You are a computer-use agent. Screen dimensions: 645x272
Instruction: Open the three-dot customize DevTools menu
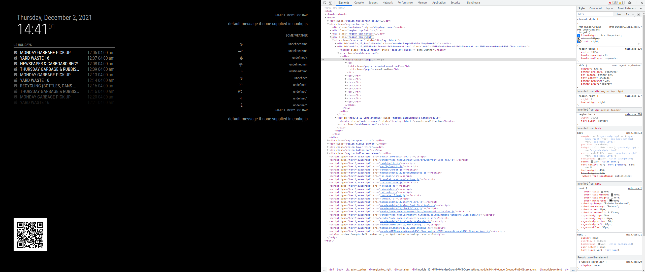click(636, 3)
